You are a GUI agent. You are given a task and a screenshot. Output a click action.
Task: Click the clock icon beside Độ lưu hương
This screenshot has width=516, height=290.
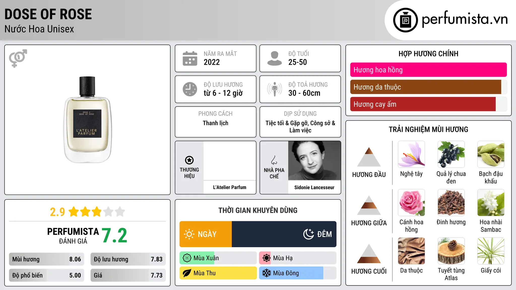point(190,89)
